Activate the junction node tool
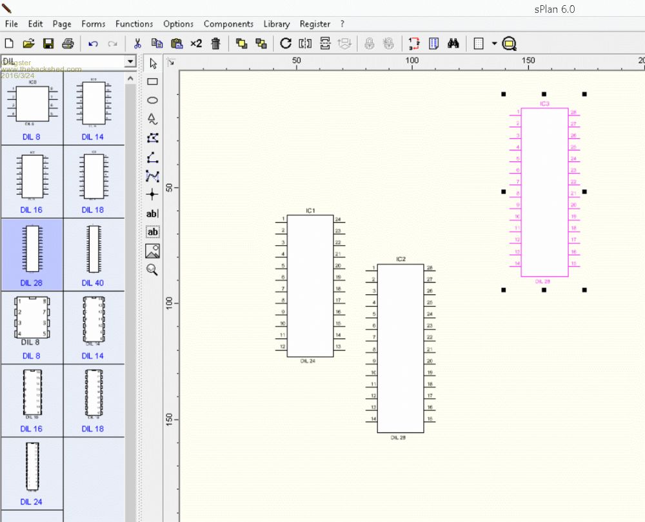This screenshot has height=522, width=645. pyautogui.click(x=153, y=194)
